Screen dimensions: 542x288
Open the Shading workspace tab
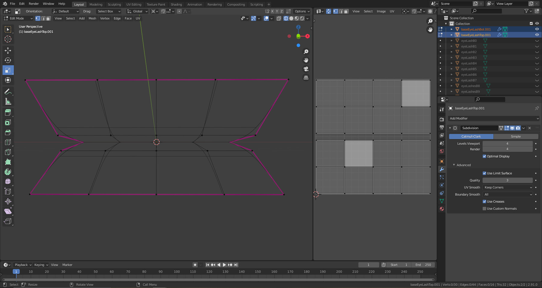click(176, 5)
